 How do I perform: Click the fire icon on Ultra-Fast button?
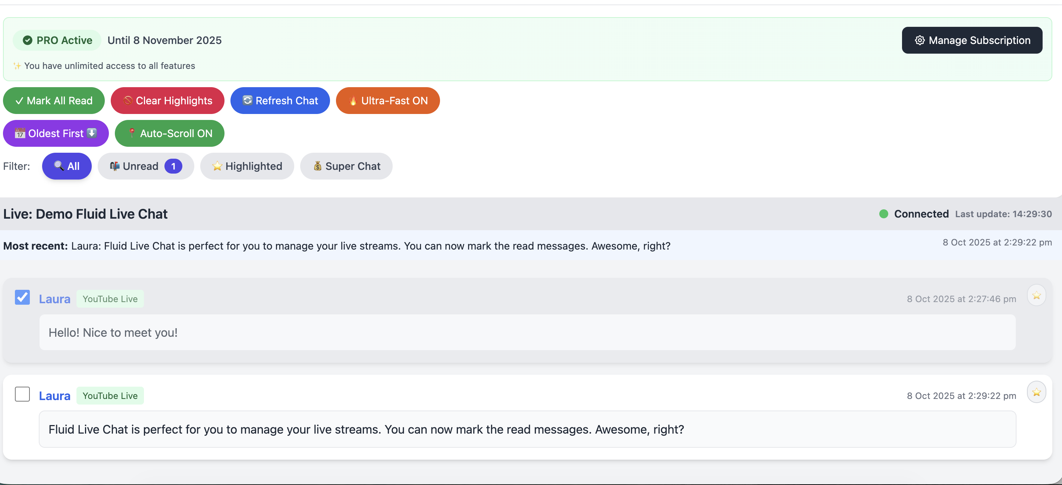pyautogui.click(x=353, y=101)
